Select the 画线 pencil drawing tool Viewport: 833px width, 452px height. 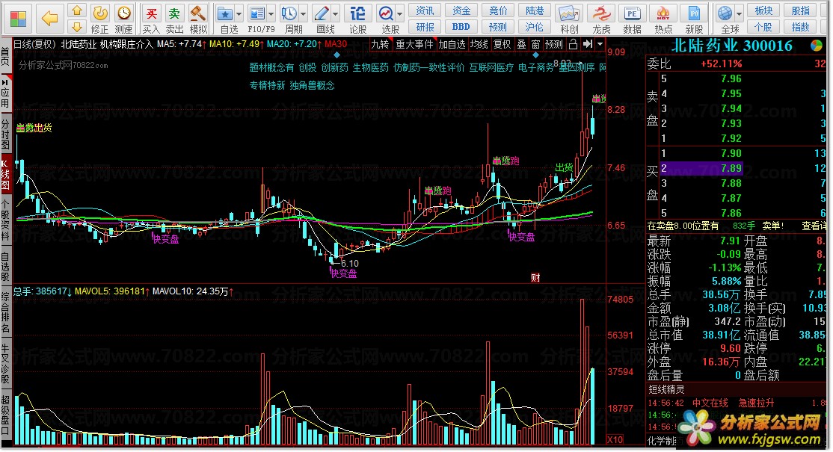(322, 14)
